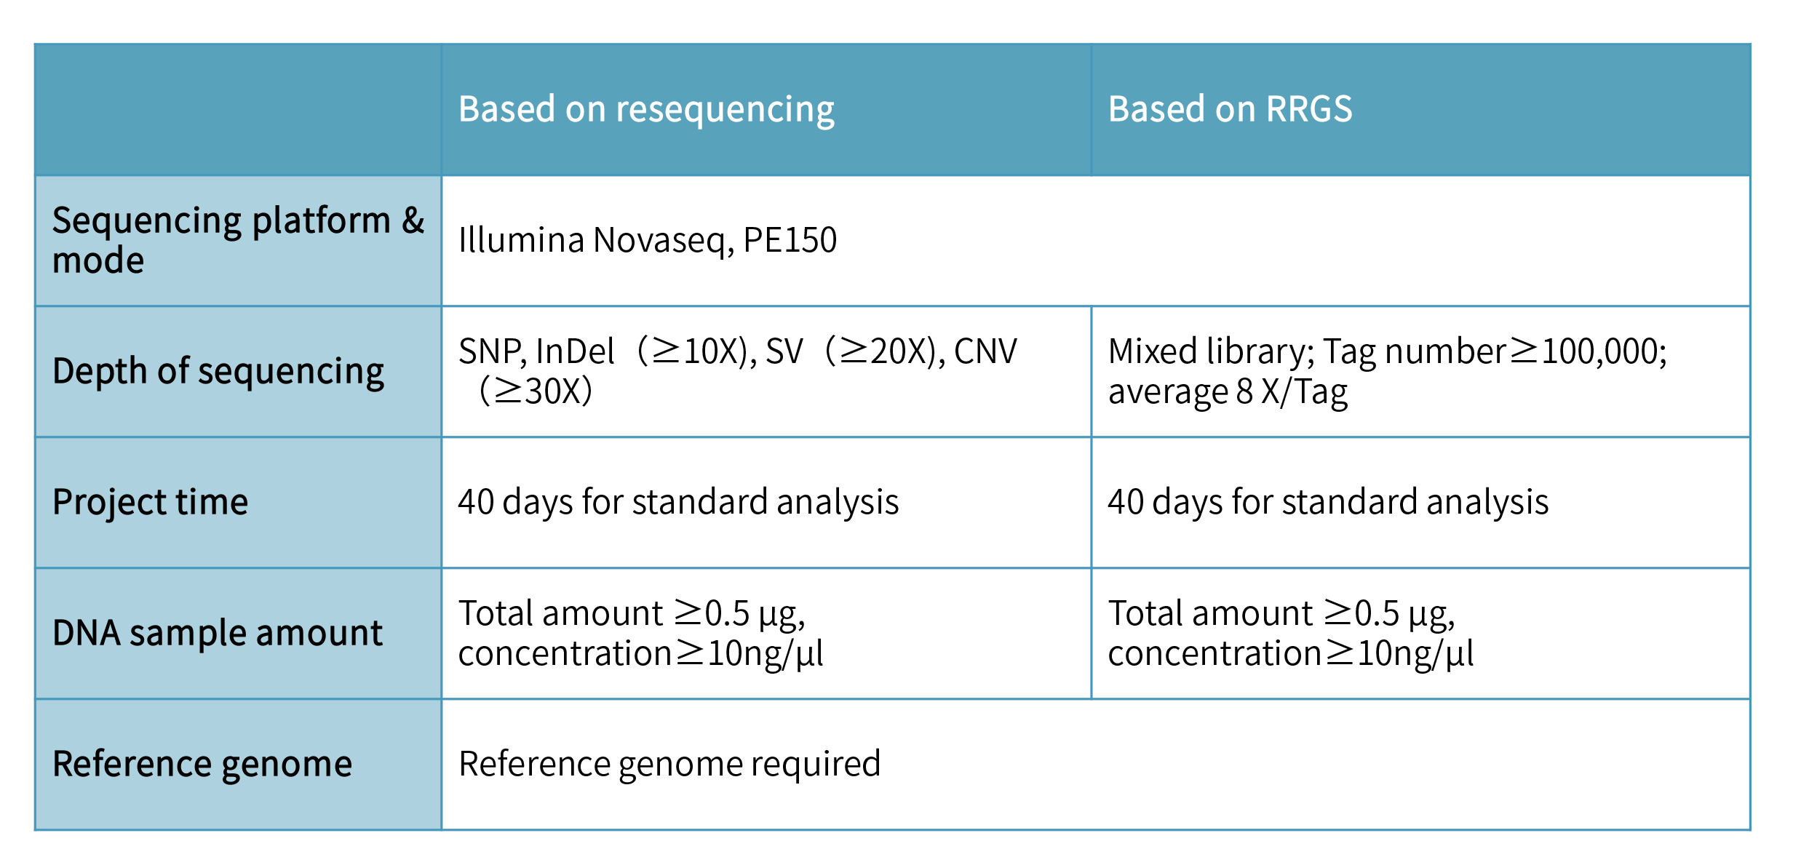
Task: Click the "Based on resequencing" column header
Action: click(646, 110)
